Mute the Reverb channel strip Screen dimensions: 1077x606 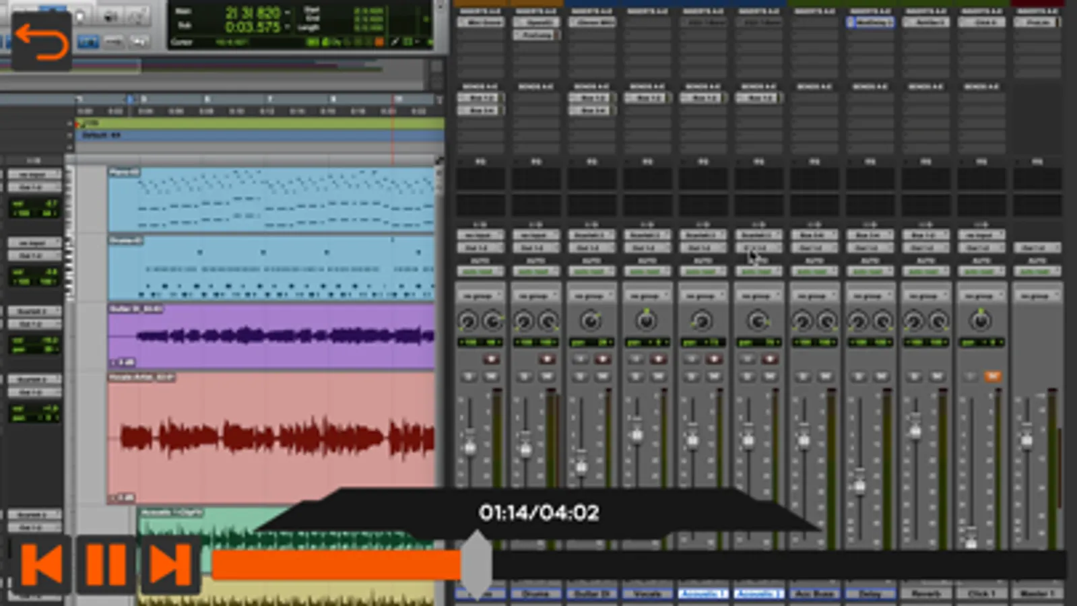pos(937,376)
